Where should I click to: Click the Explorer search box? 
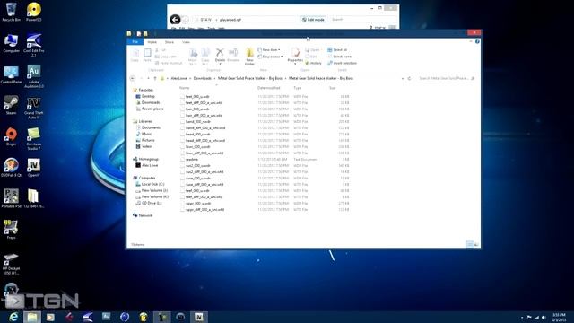(x=447, y=78)
